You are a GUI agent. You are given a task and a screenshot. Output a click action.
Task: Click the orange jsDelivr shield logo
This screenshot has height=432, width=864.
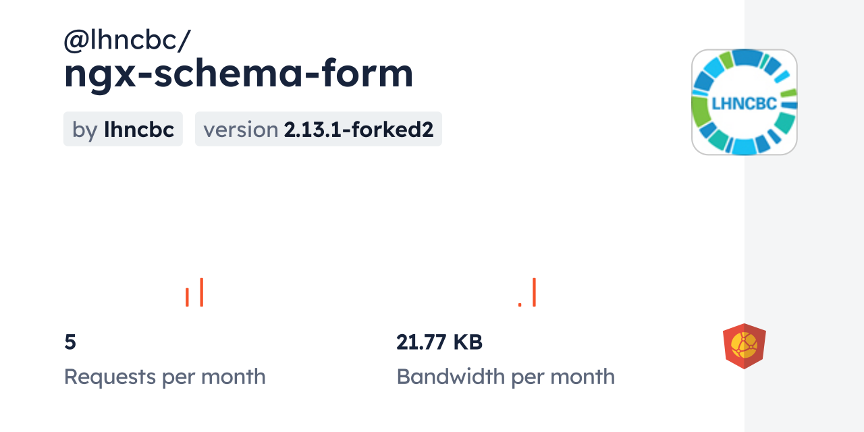point(744,346)
